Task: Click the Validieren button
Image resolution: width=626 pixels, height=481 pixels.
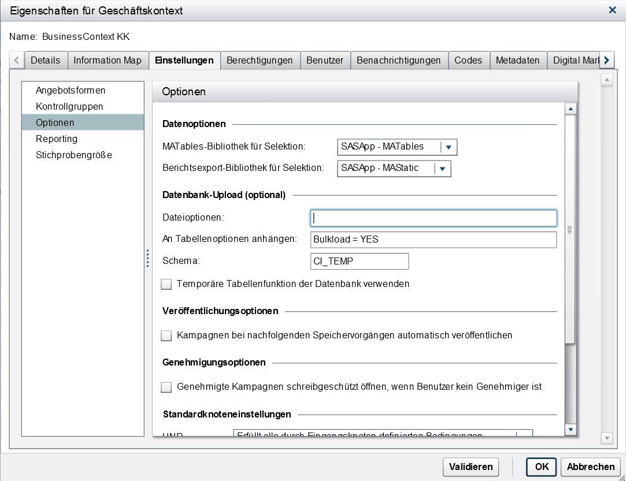Action: 471,467
